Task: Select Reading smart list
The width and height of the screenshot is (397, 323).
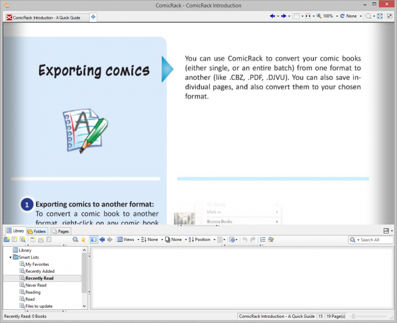Action: pos(30,292)
